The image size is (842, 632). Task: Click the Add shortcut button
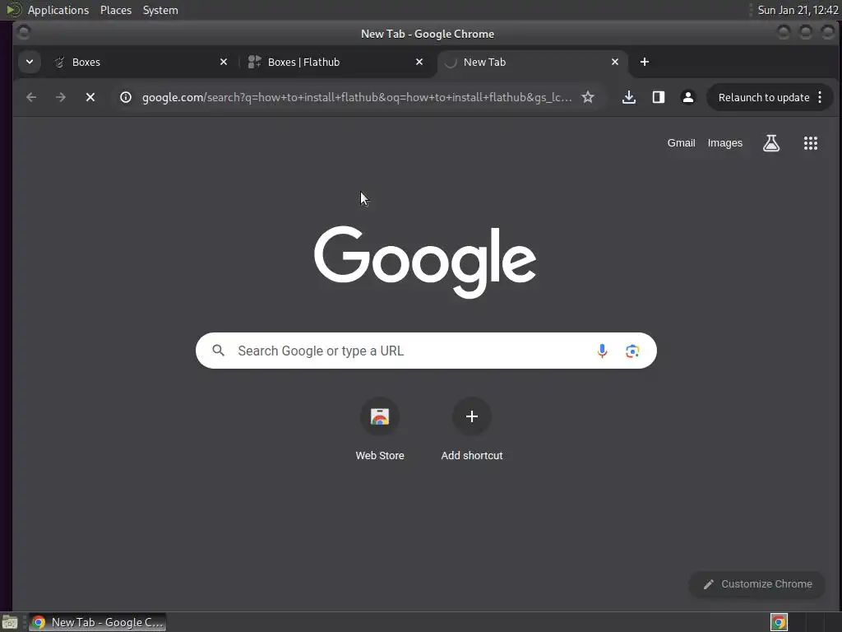pyautogui.click(x=471, y=429)
